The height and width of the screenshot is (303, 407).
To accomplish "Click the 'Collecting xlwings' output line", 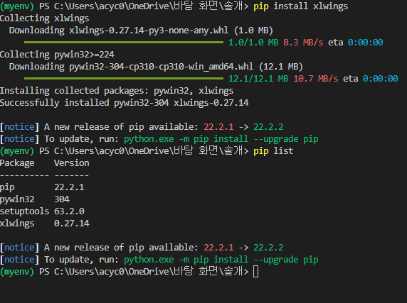I will (x=44, y=18).
